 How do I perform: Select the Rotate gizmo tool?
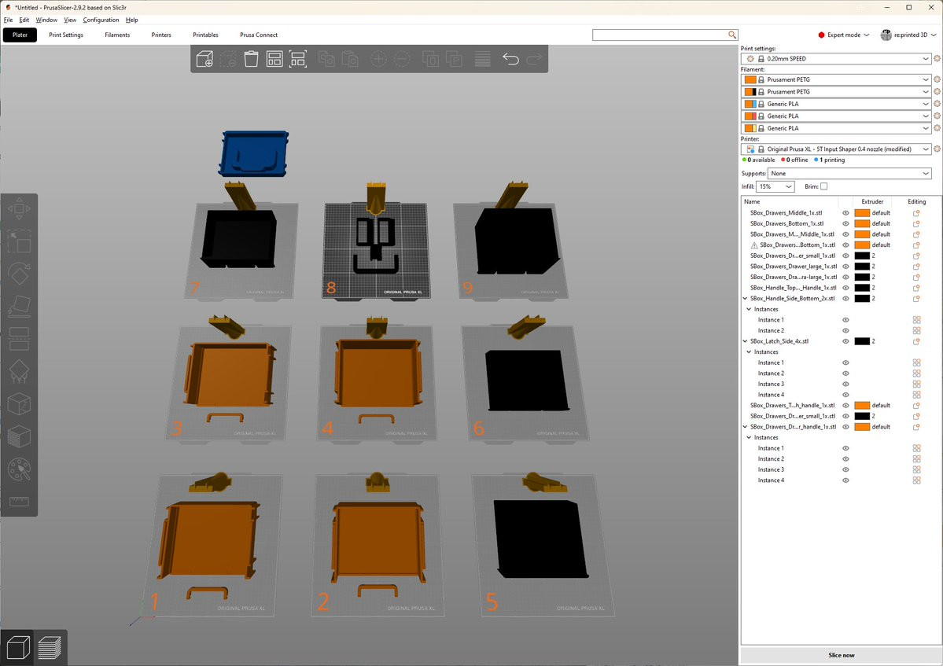(19, 274)
